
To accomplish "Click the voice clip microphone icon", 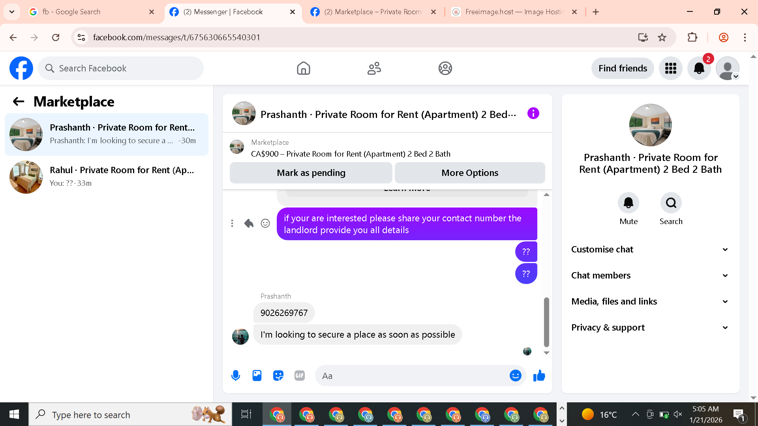I will 236,376.
